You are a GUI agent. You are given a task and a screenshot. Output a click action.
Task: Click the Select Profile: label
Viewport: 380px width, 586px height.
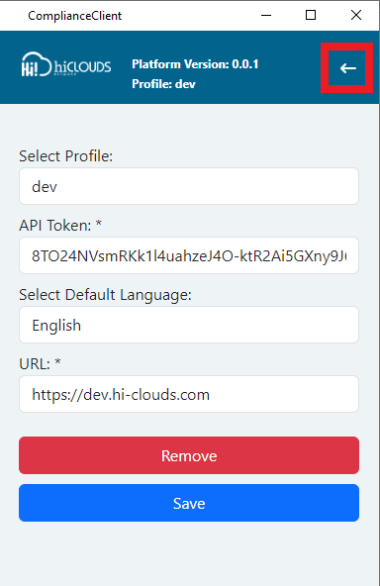click(65, 156)
